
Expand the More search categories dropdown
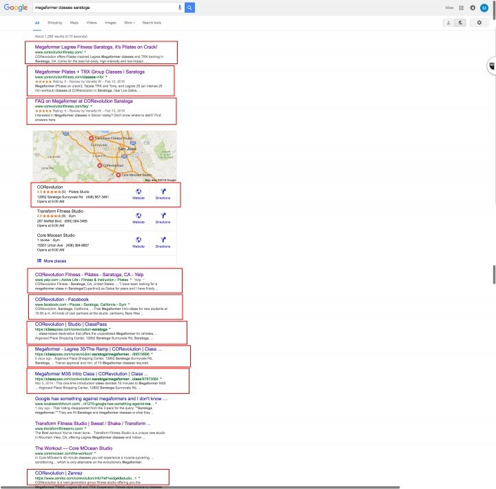coord(130,23)
